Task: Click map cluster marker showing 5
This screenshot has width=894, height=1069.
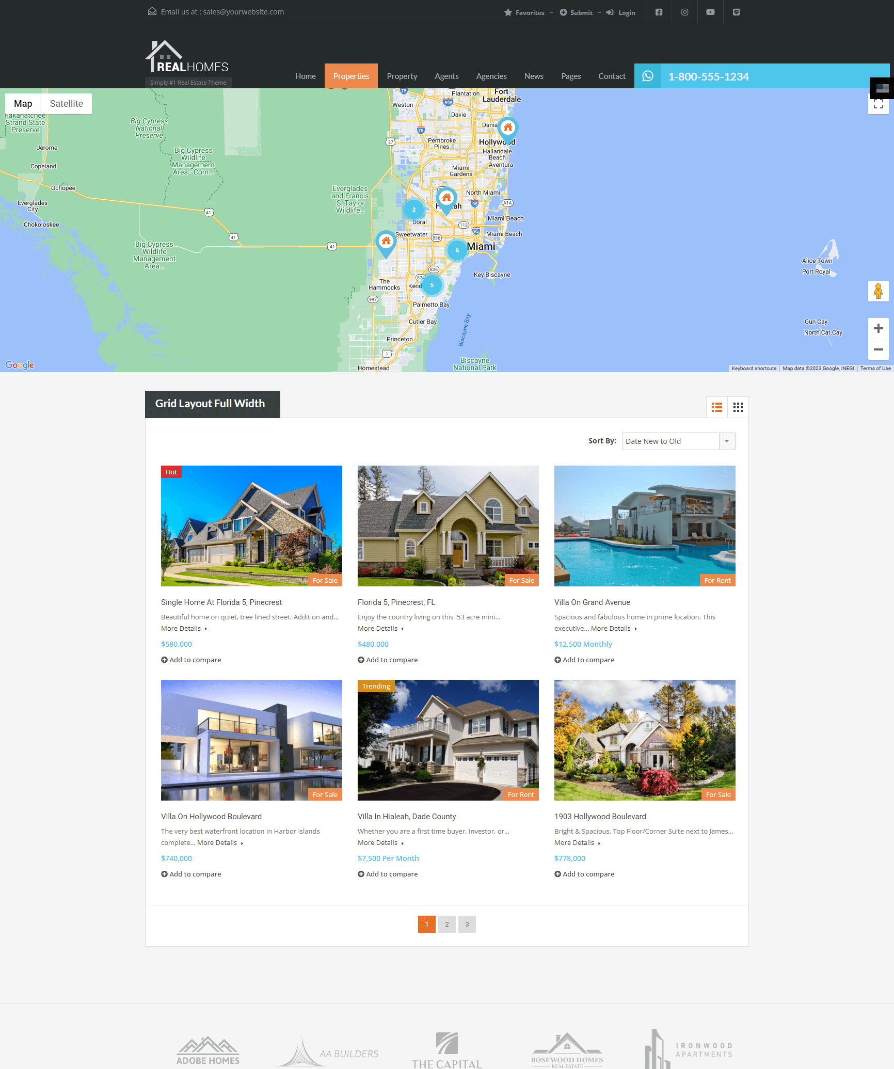Action: (432, 285)
